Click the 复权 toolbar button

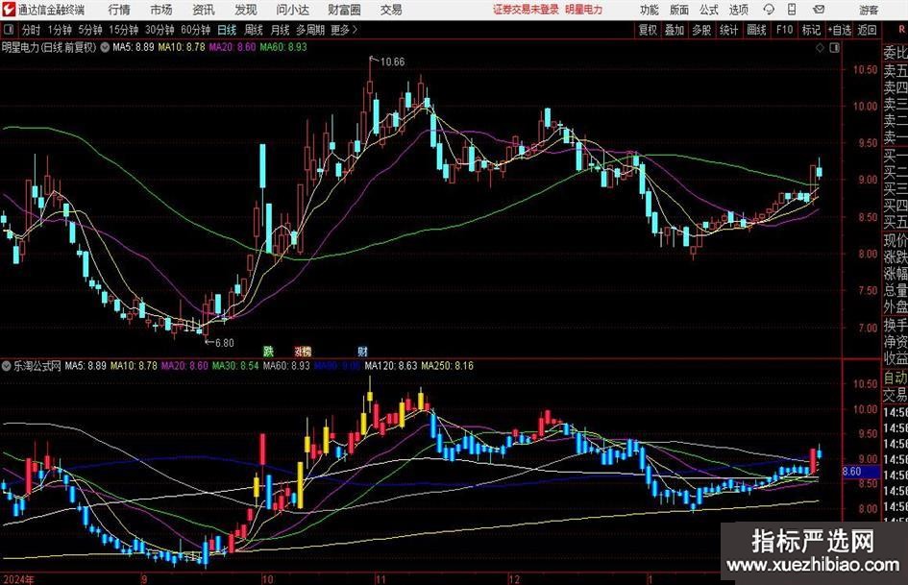[648, 30]
